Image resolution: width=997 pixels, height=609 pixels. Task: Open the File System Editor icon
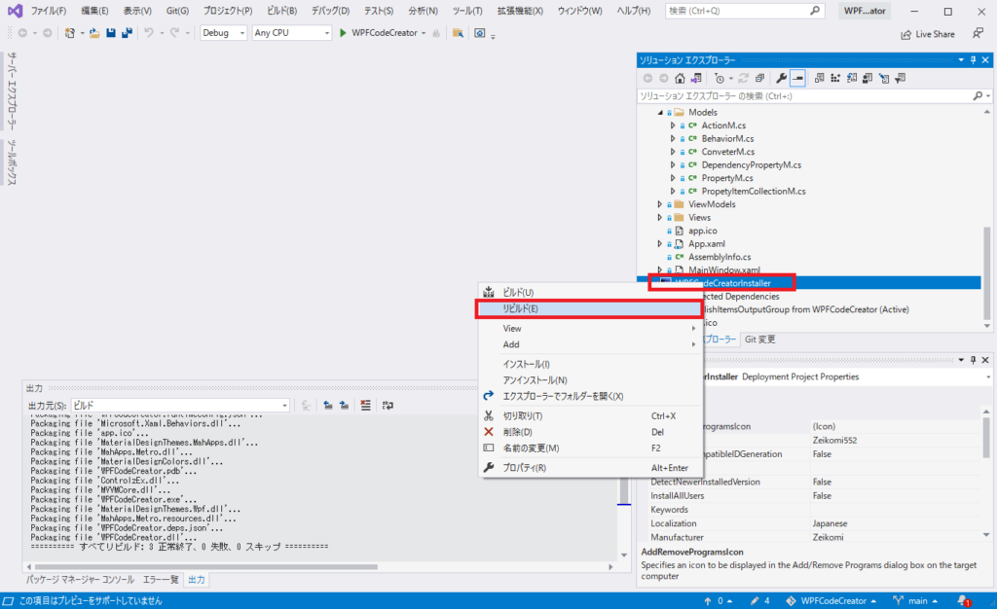coord(820,78)
